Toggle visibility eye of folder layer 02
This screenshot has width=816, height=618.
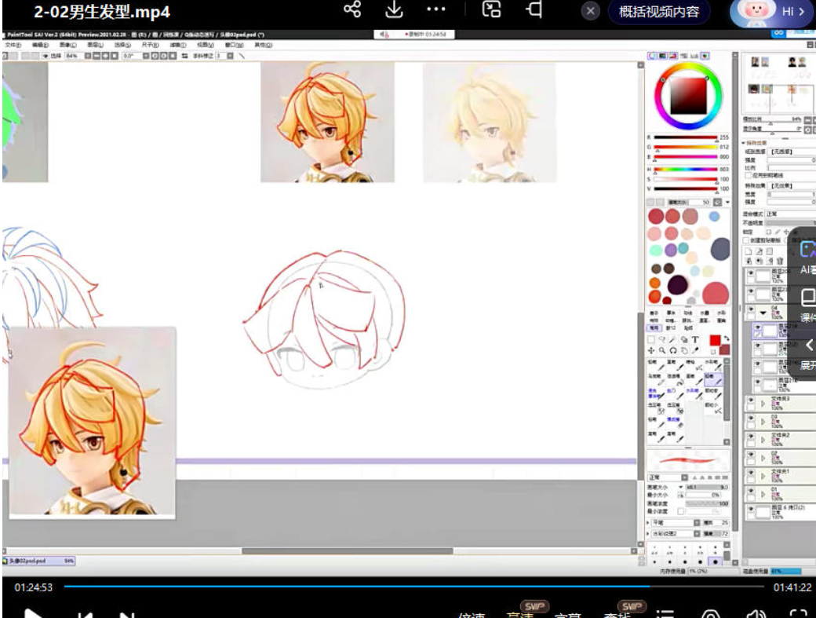click(750, 455)
